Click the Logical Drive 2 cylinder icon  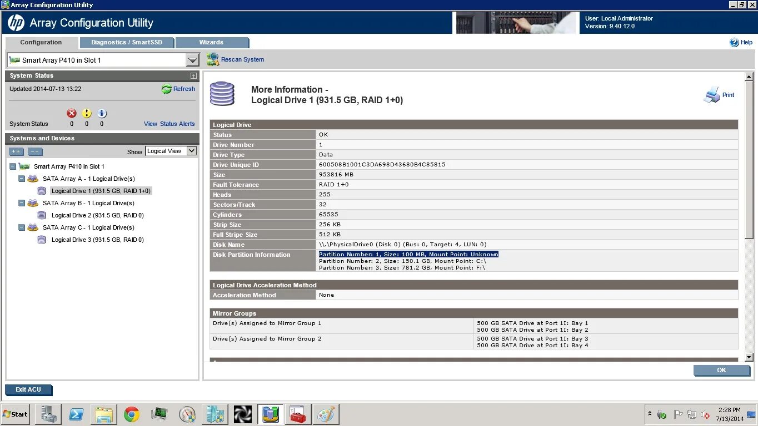click(42, 215)
